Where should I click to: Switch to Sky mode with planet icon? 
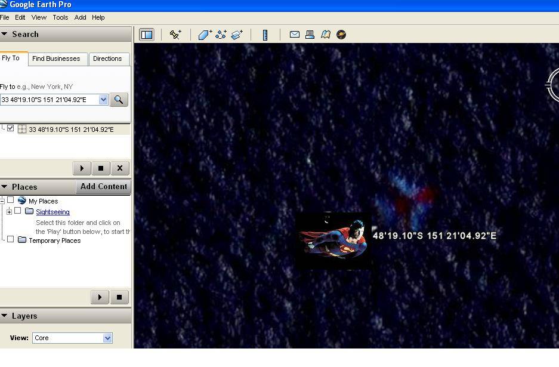(341, 35)
